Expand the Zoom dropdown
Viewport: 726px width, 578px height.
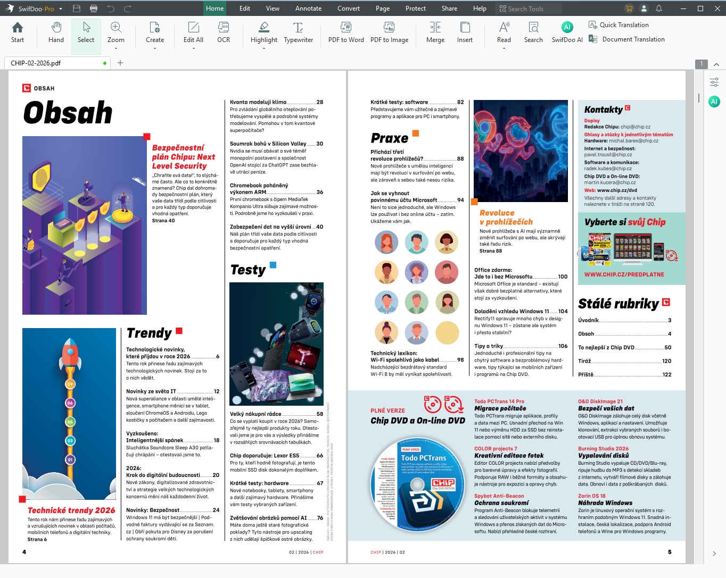116,48
